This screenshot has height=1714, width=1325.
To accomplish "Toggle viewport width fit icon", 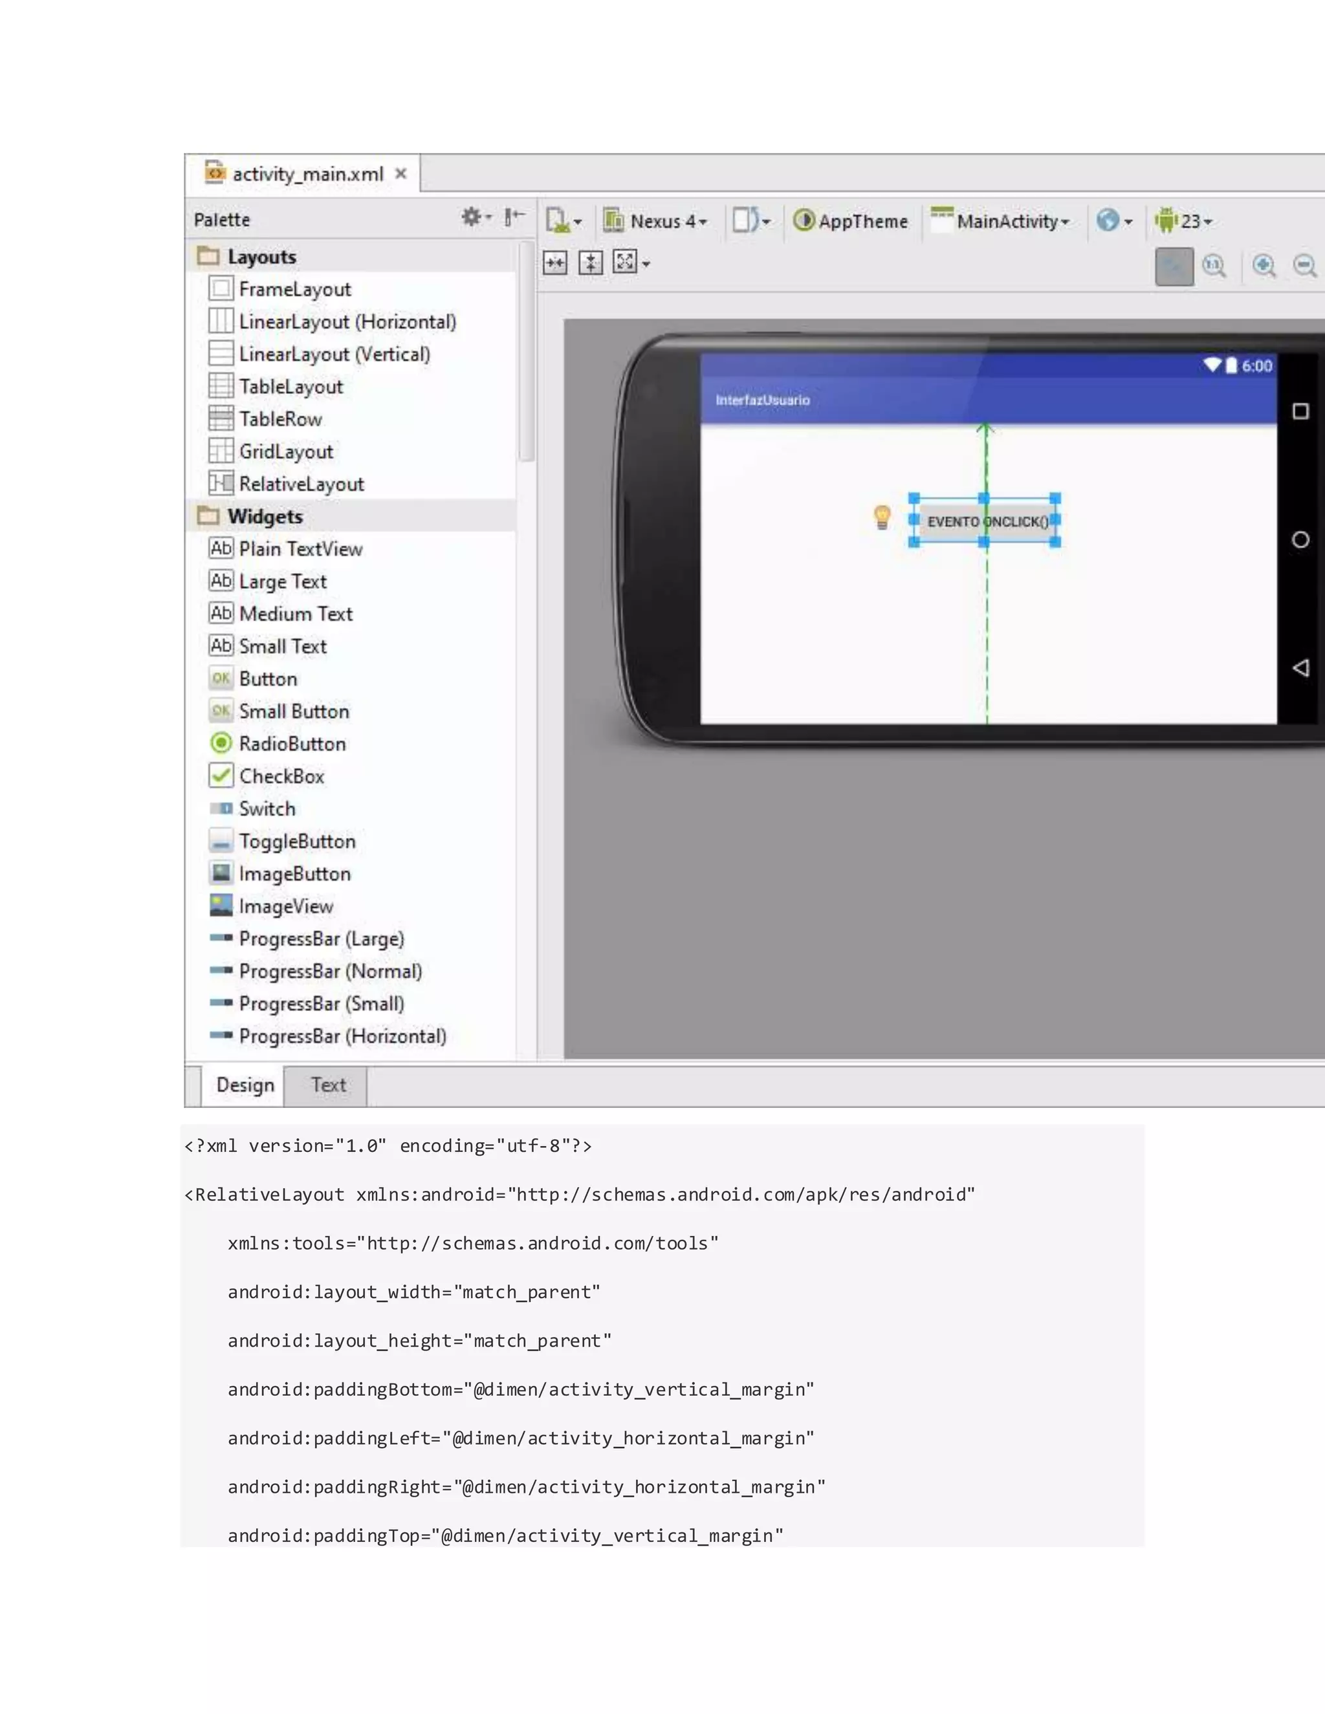I will tap(555, 263).
